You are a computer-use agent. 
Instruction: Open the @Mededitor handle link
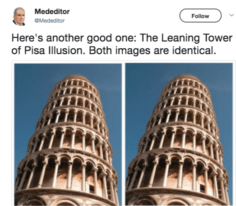[x=50, y=21]
